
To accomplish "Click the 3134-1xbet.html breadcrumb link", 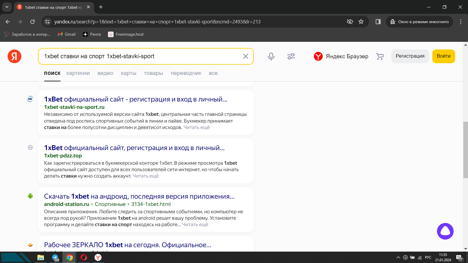I will [x=151, y=204].
